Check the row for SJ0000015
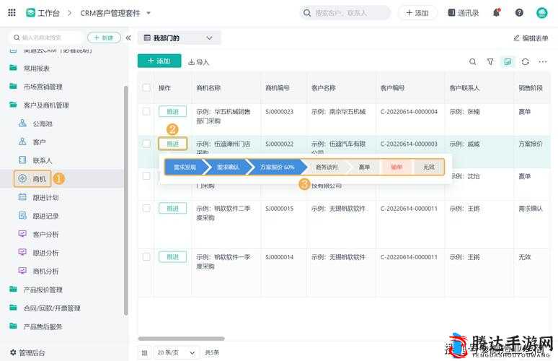Viewport: 558px width, 361px height. click(146, 208)
